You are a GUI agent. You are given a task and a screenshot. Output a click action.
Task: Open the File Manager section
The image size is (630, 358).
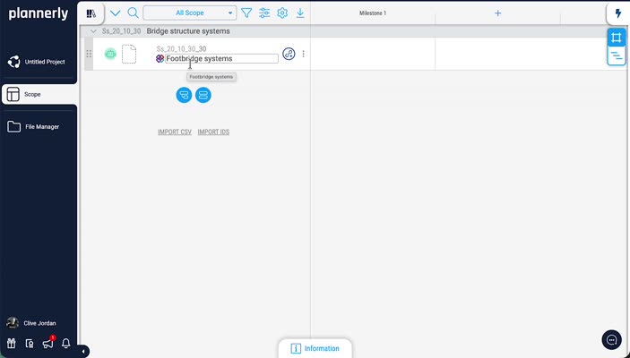point(33,127)
